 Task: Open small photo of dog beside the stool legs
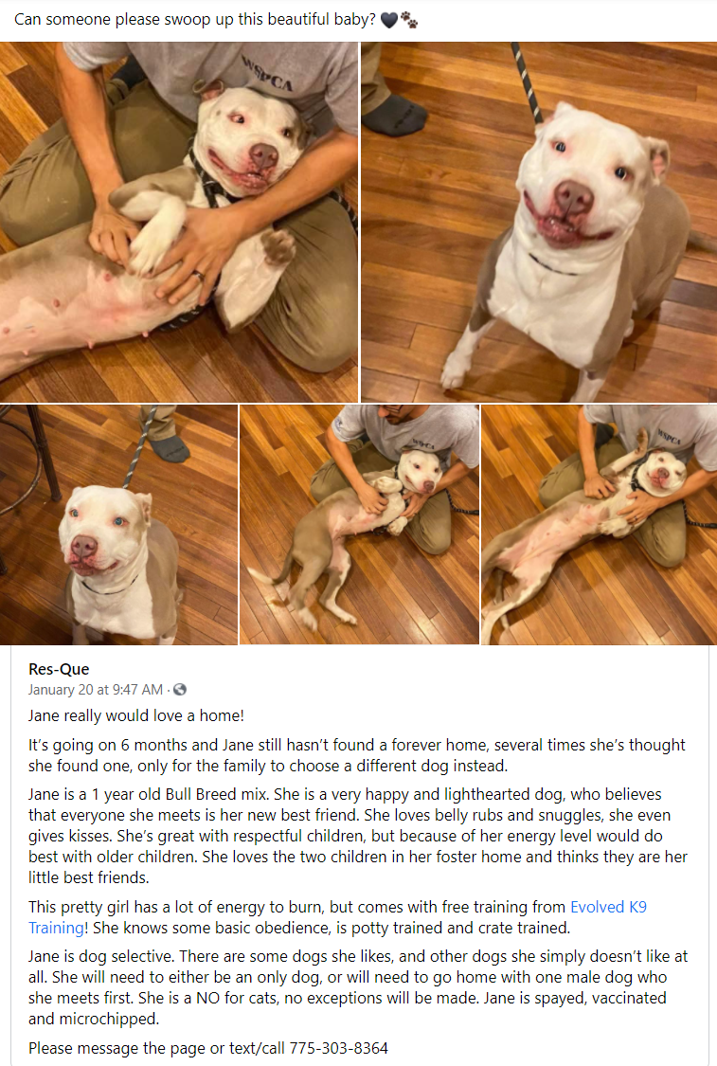pos(118,525)
